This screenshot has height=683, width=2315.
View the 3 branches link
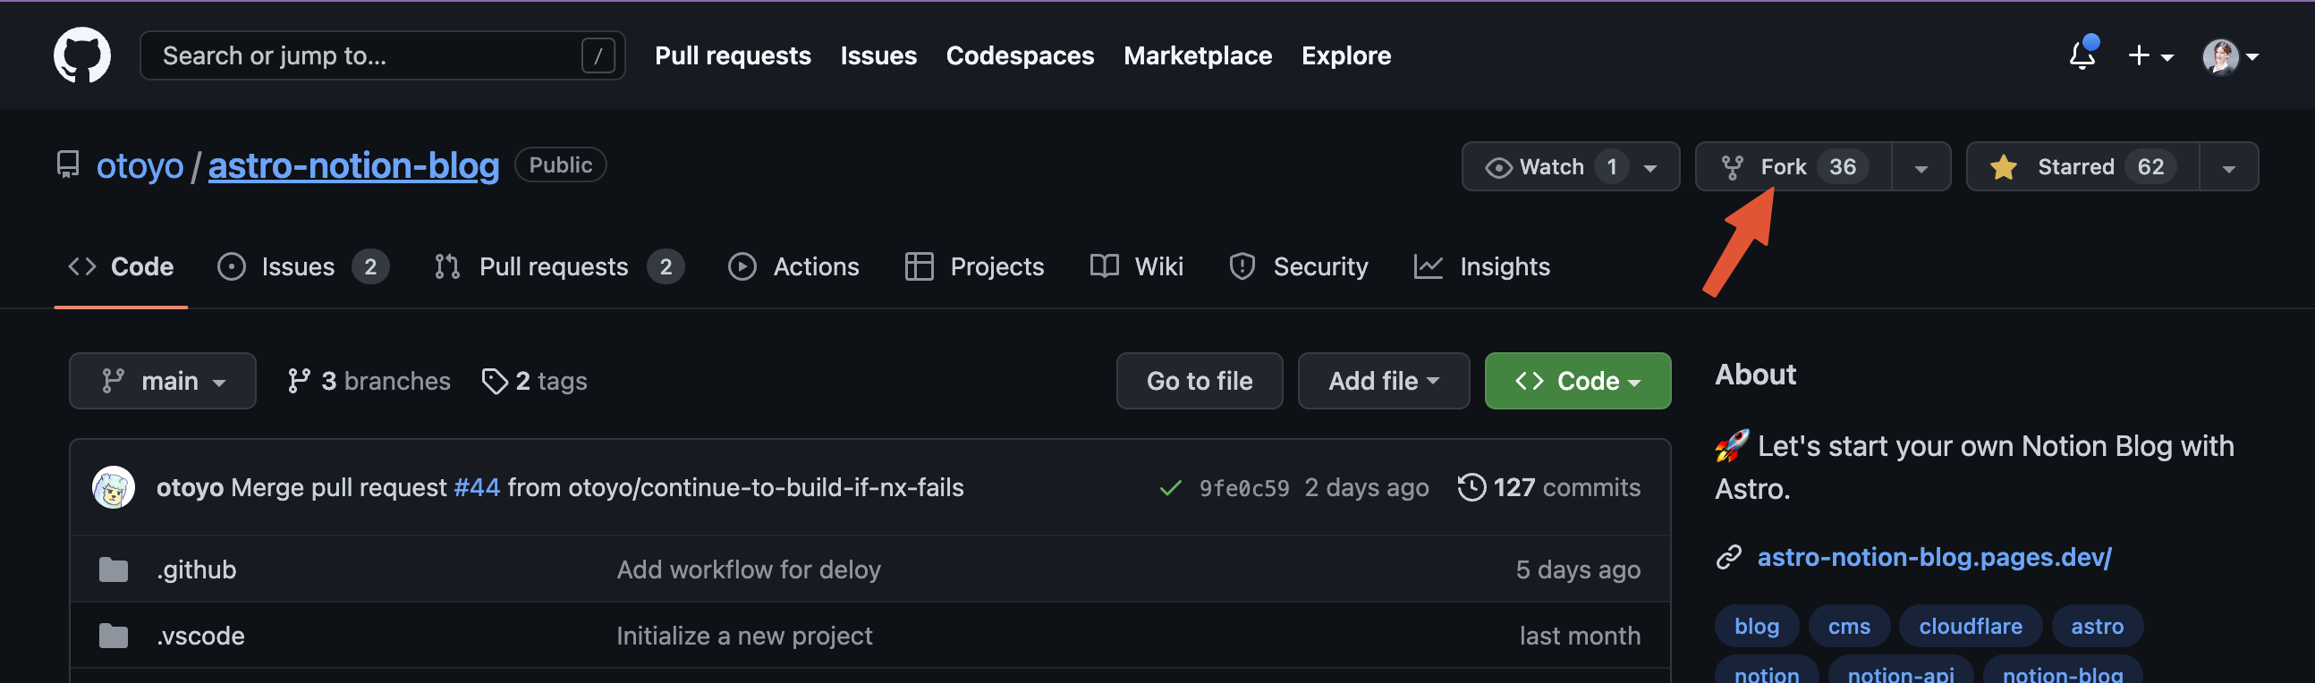(x=369, y=381)
